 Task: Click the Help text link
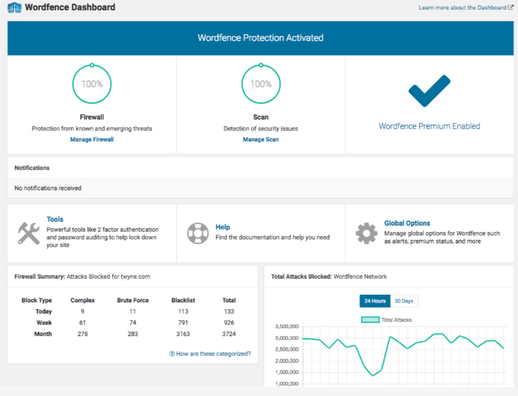[x=223, y=226]
